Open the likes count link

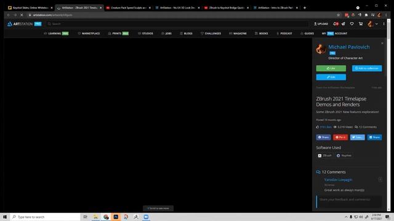coord(326,127)
